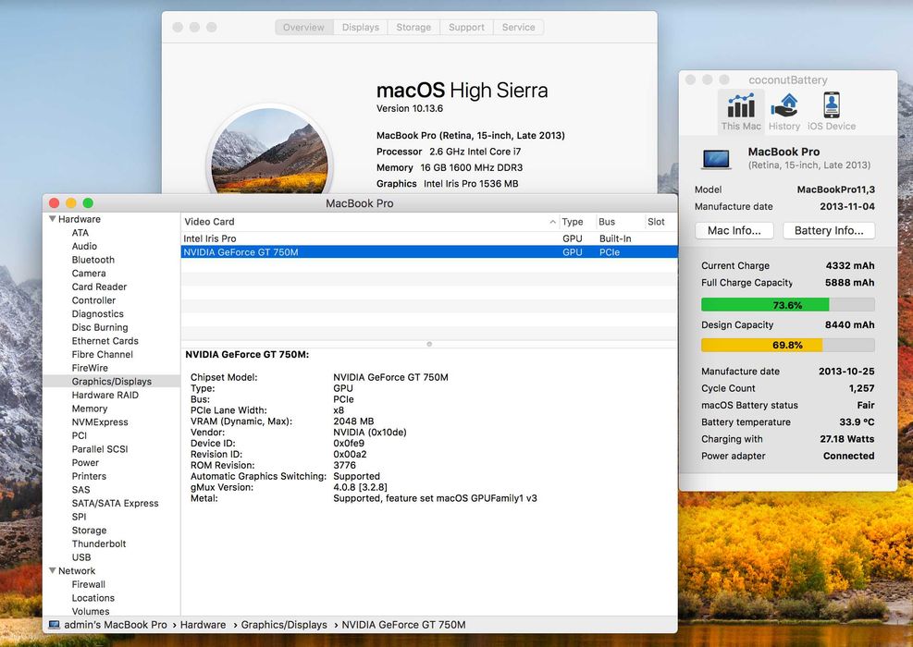The height and width of the screenshot is (647, 913).
Task: Click Version 10.13.6 text
Action: [x=410, y=108]
